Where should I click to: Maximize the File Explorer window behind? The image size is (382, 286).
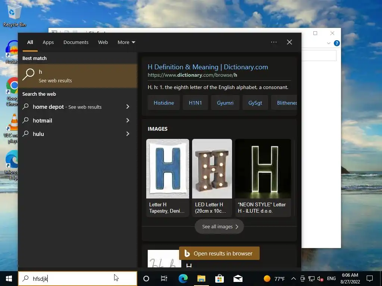point(315,33)
